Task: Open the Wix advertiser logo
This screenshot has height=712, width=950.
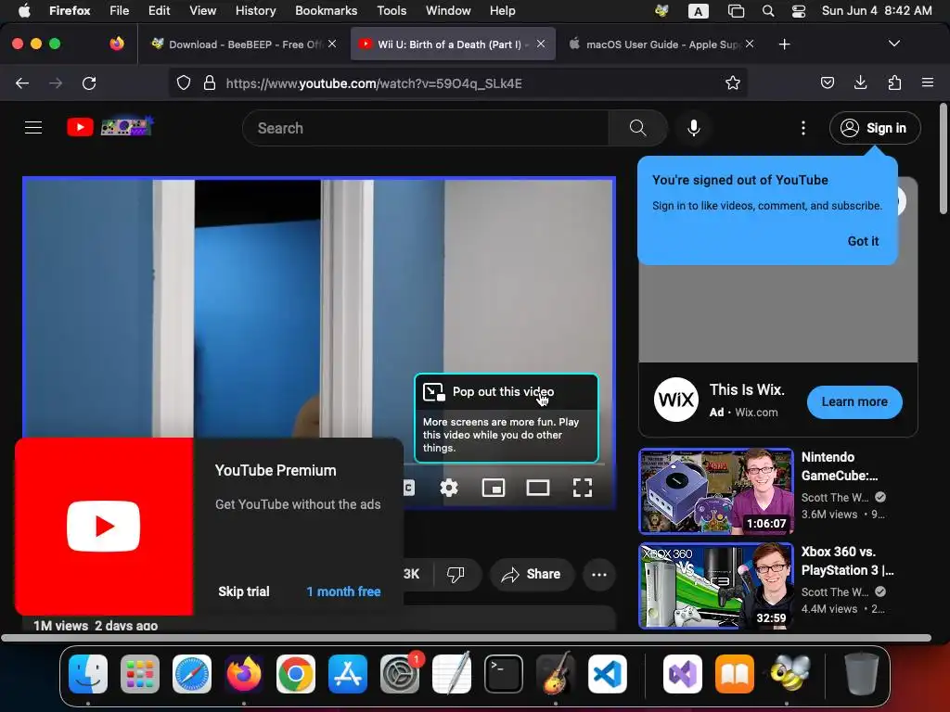Action: click(676, 400)
